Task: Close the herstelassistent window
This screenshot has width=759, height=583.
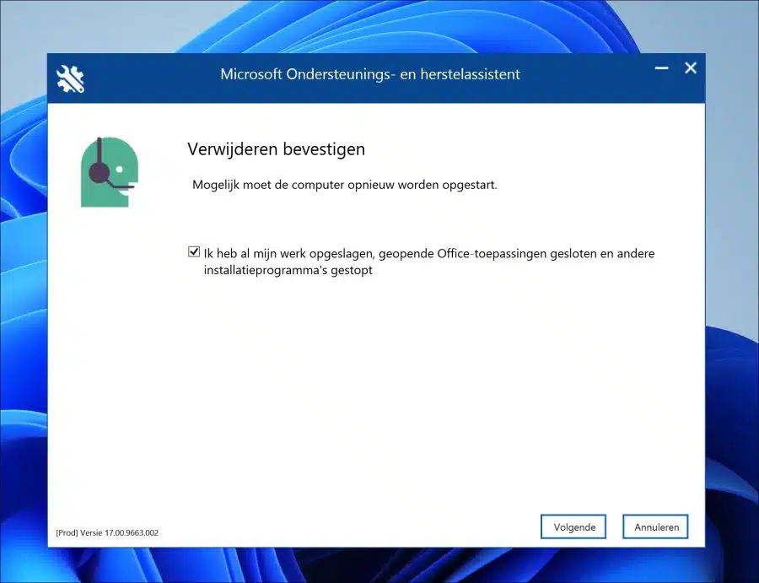Action: [691, 68]
